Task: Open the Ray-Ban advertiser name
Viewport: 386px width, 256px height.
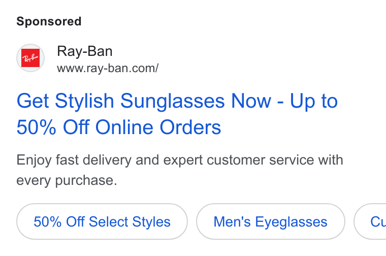Action: (85, 51)
